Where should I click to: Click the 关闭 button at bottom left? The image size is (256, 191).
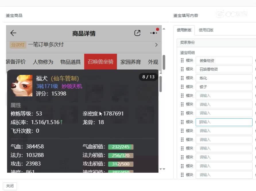click(10, 186)
